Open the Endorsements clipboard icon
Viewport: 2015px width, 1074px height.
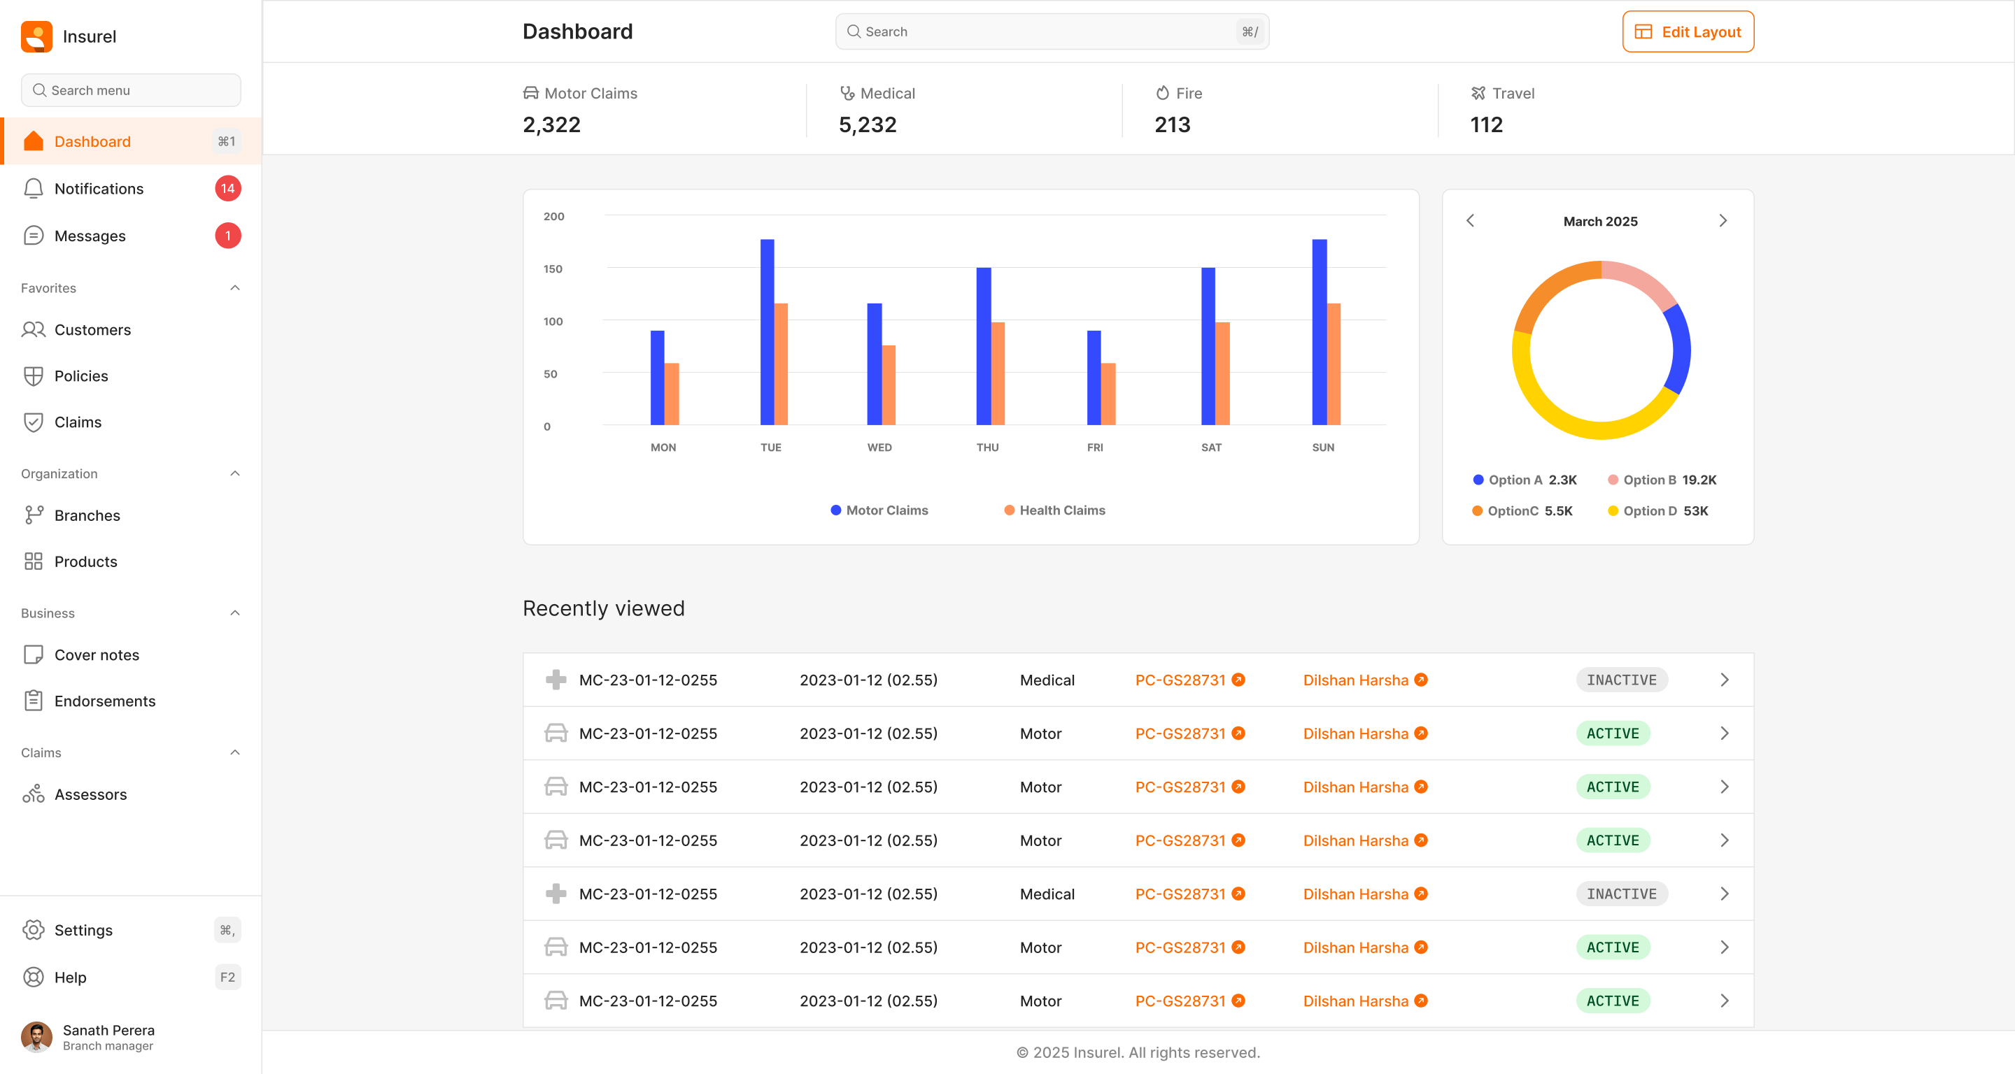33,701
